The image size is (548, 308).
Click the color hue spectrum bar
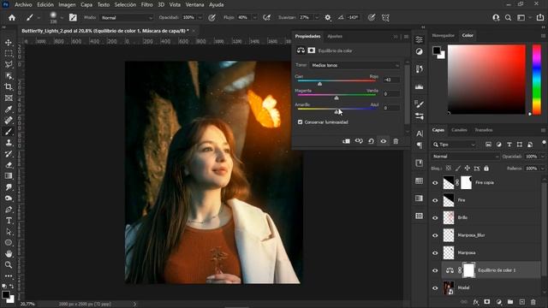[x=537, y=80]
